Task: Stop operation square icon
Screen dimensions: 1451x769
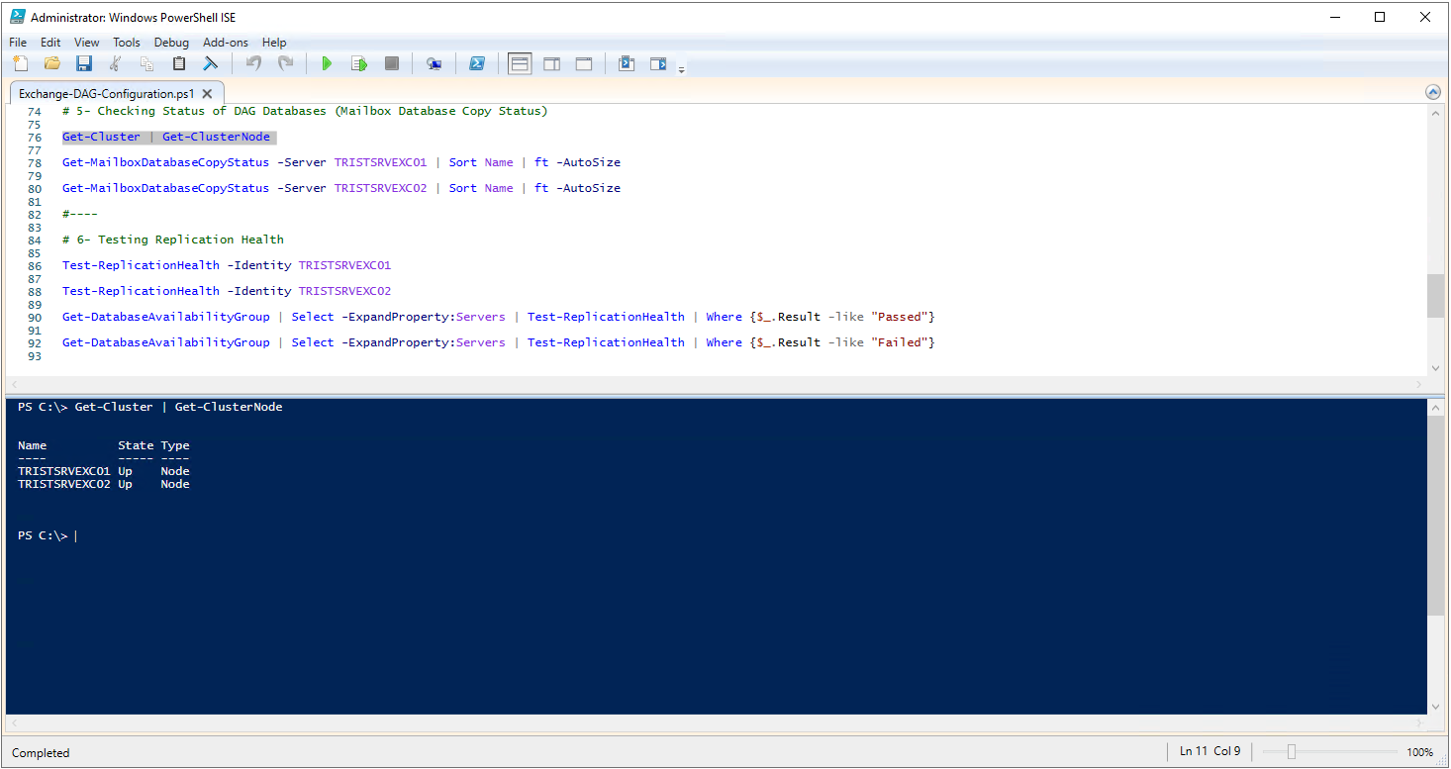Action: 392,64
